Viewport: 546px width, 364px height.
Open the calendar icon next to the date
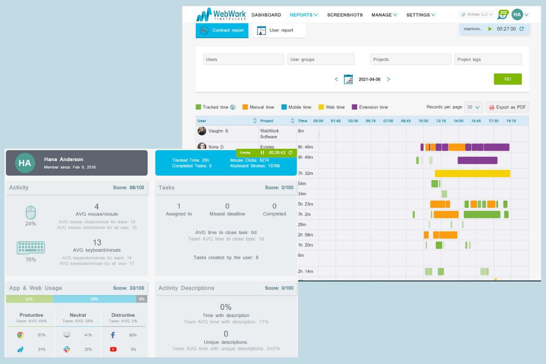[349, 79]
